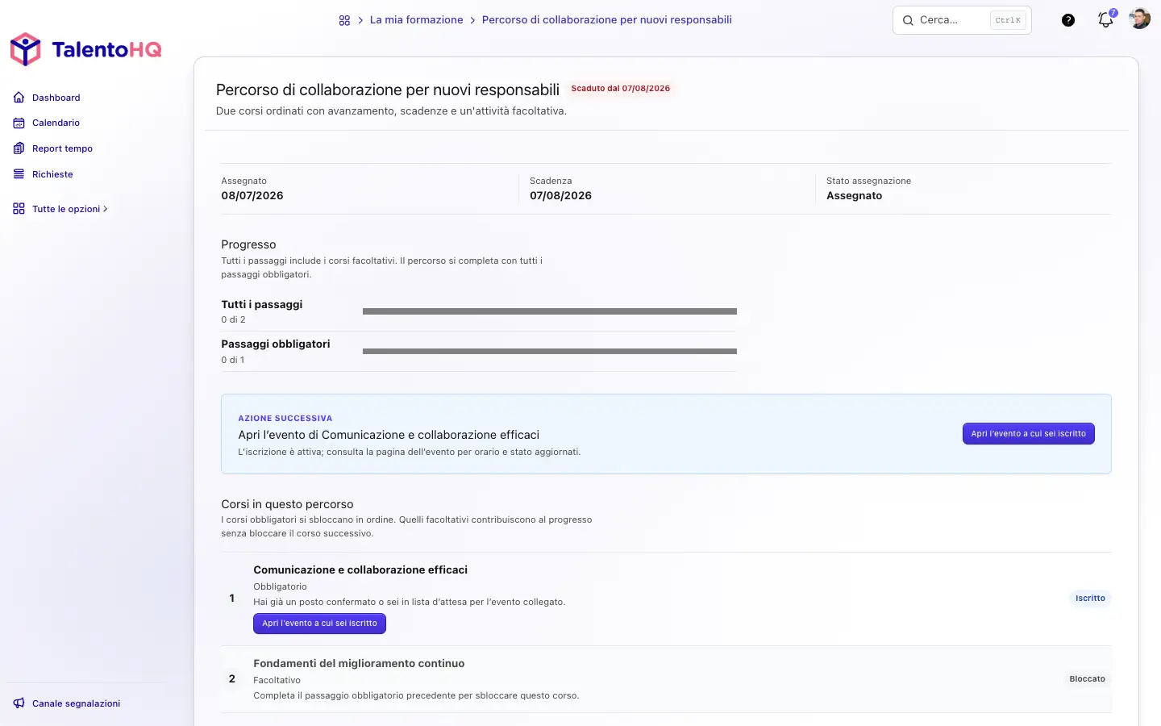Click current breadcrumb Percorso di collaborazione
Screen dimensions: 1161x726
point(607,20)
